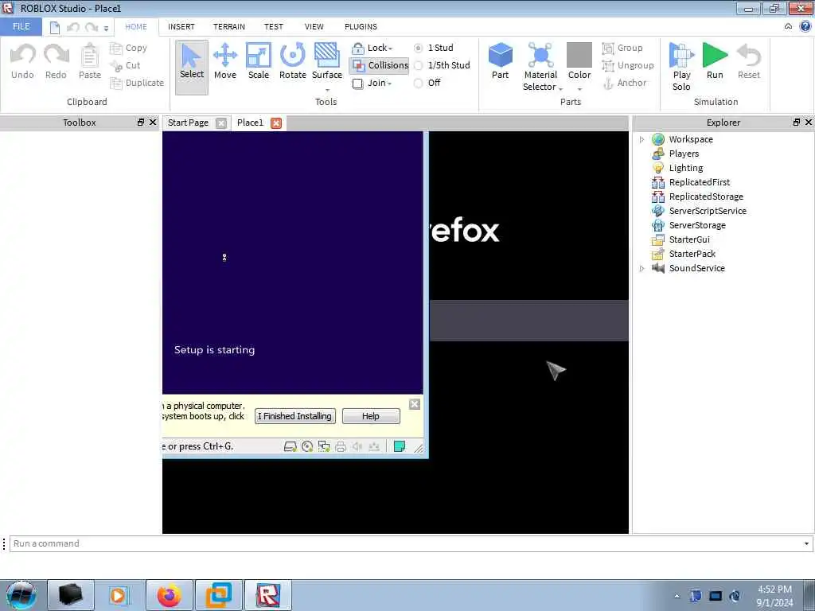The width and height of the screenshot is (815, 611).
Task: Start simulation with Run
Action: (715, 61)
